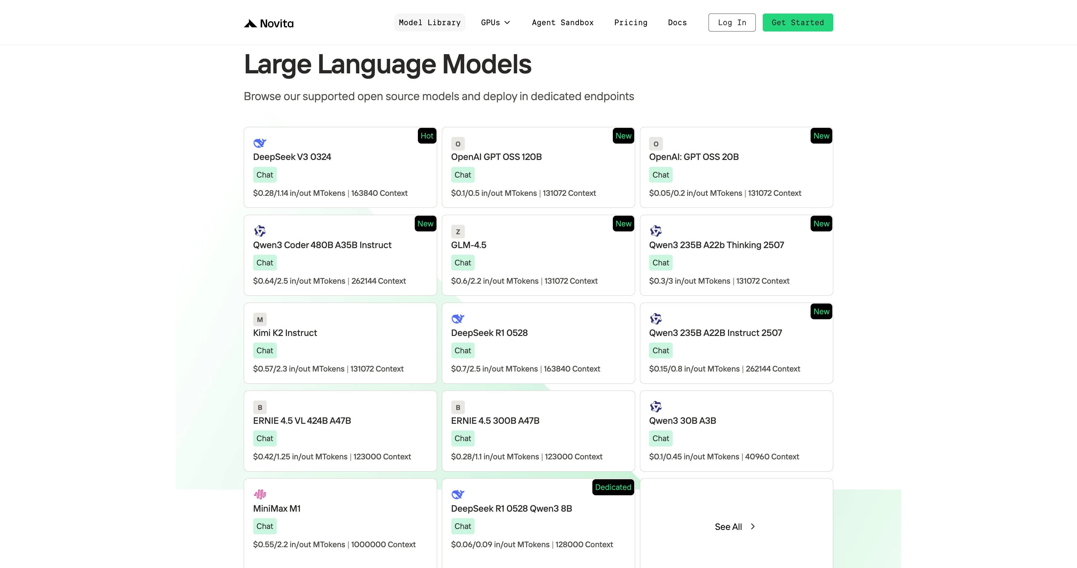Click the DeepSeek V3 0324 whale icon
The width and height of the screenshot is (1077, 568).
tap(259, 143)
